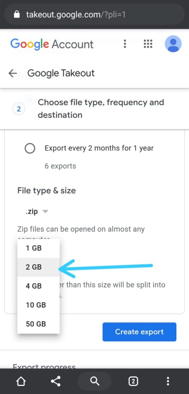Choose 2 GB from the size list
The image size is (189, 394).
point(38,267)
